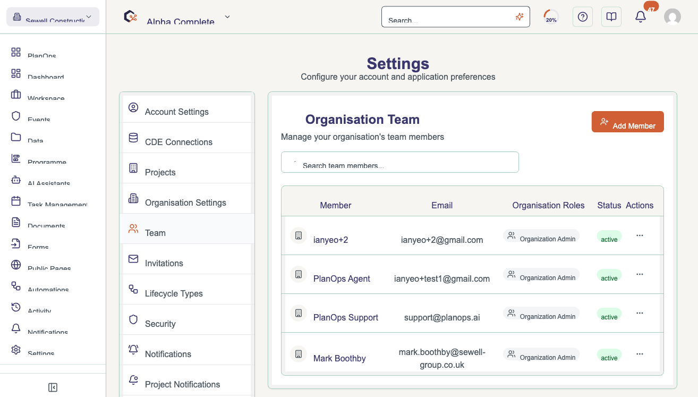Click the PlanOps Agent member name
Image resolution: width=698 pixels, height=397 pixels.
(342, 278)
